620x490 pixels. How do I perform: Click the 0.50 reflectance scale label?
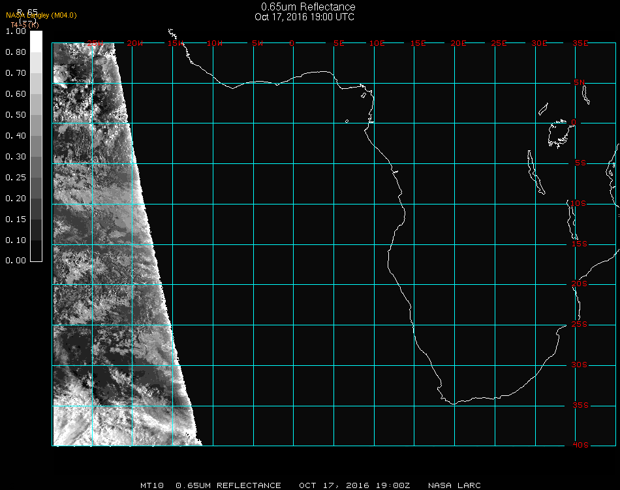15,115
